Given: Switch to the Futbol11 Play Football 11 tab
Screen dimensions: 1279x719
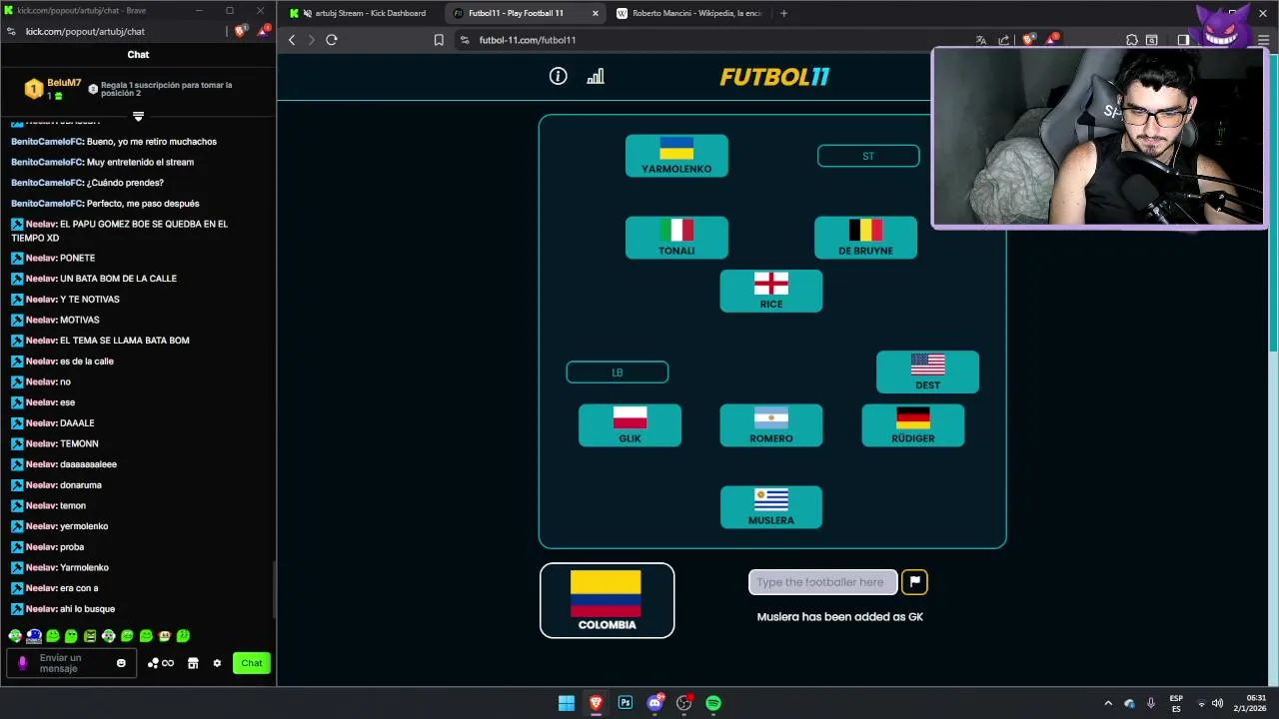Looking at the screenshot, I should (526, 13).
